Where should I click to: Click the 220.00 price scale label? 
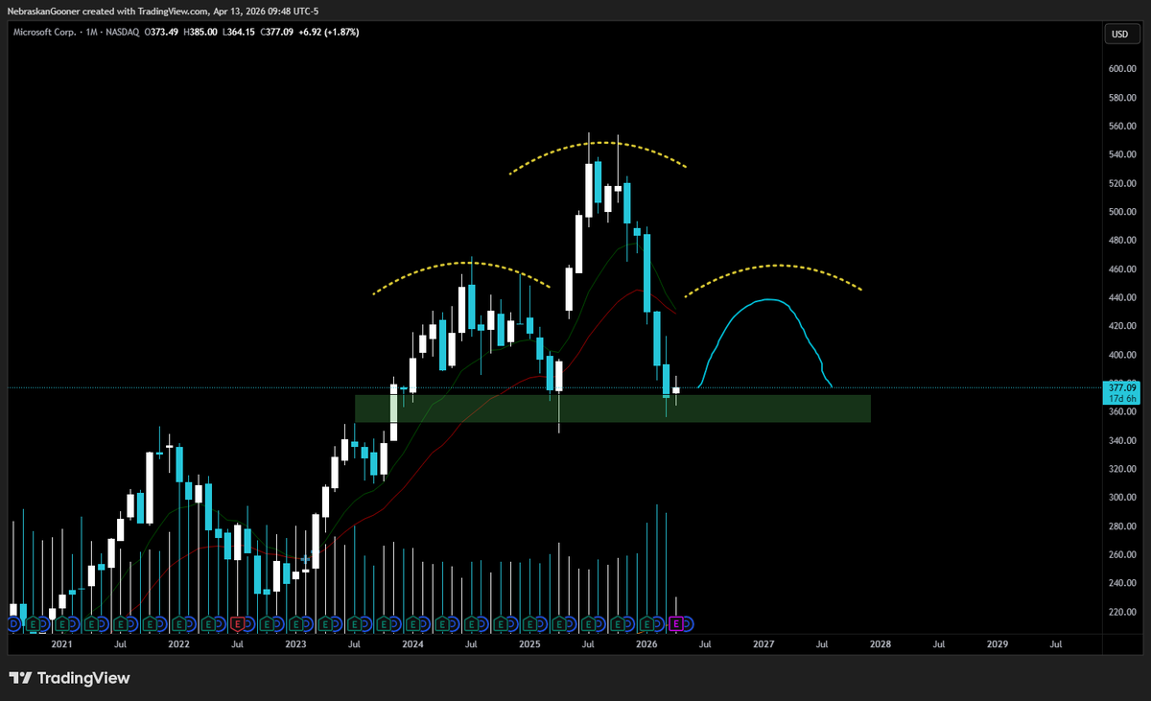(1120, 611)
